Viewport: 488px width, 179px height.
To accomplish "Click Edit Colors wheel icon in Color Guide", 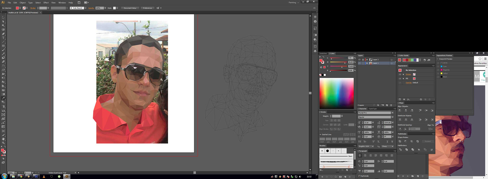I will (x=424, y=60).
